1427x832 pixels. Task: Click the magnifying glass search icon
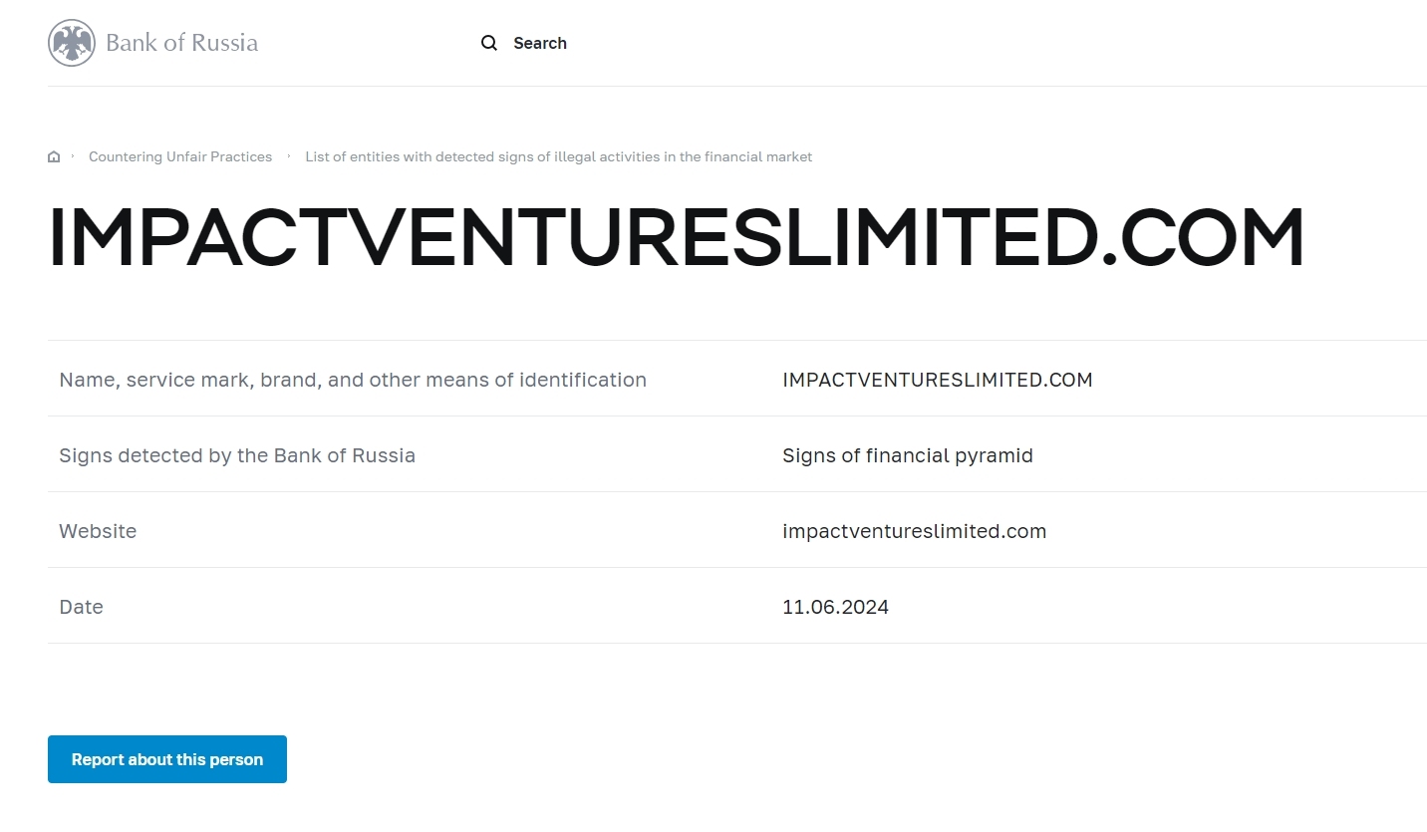489,43
